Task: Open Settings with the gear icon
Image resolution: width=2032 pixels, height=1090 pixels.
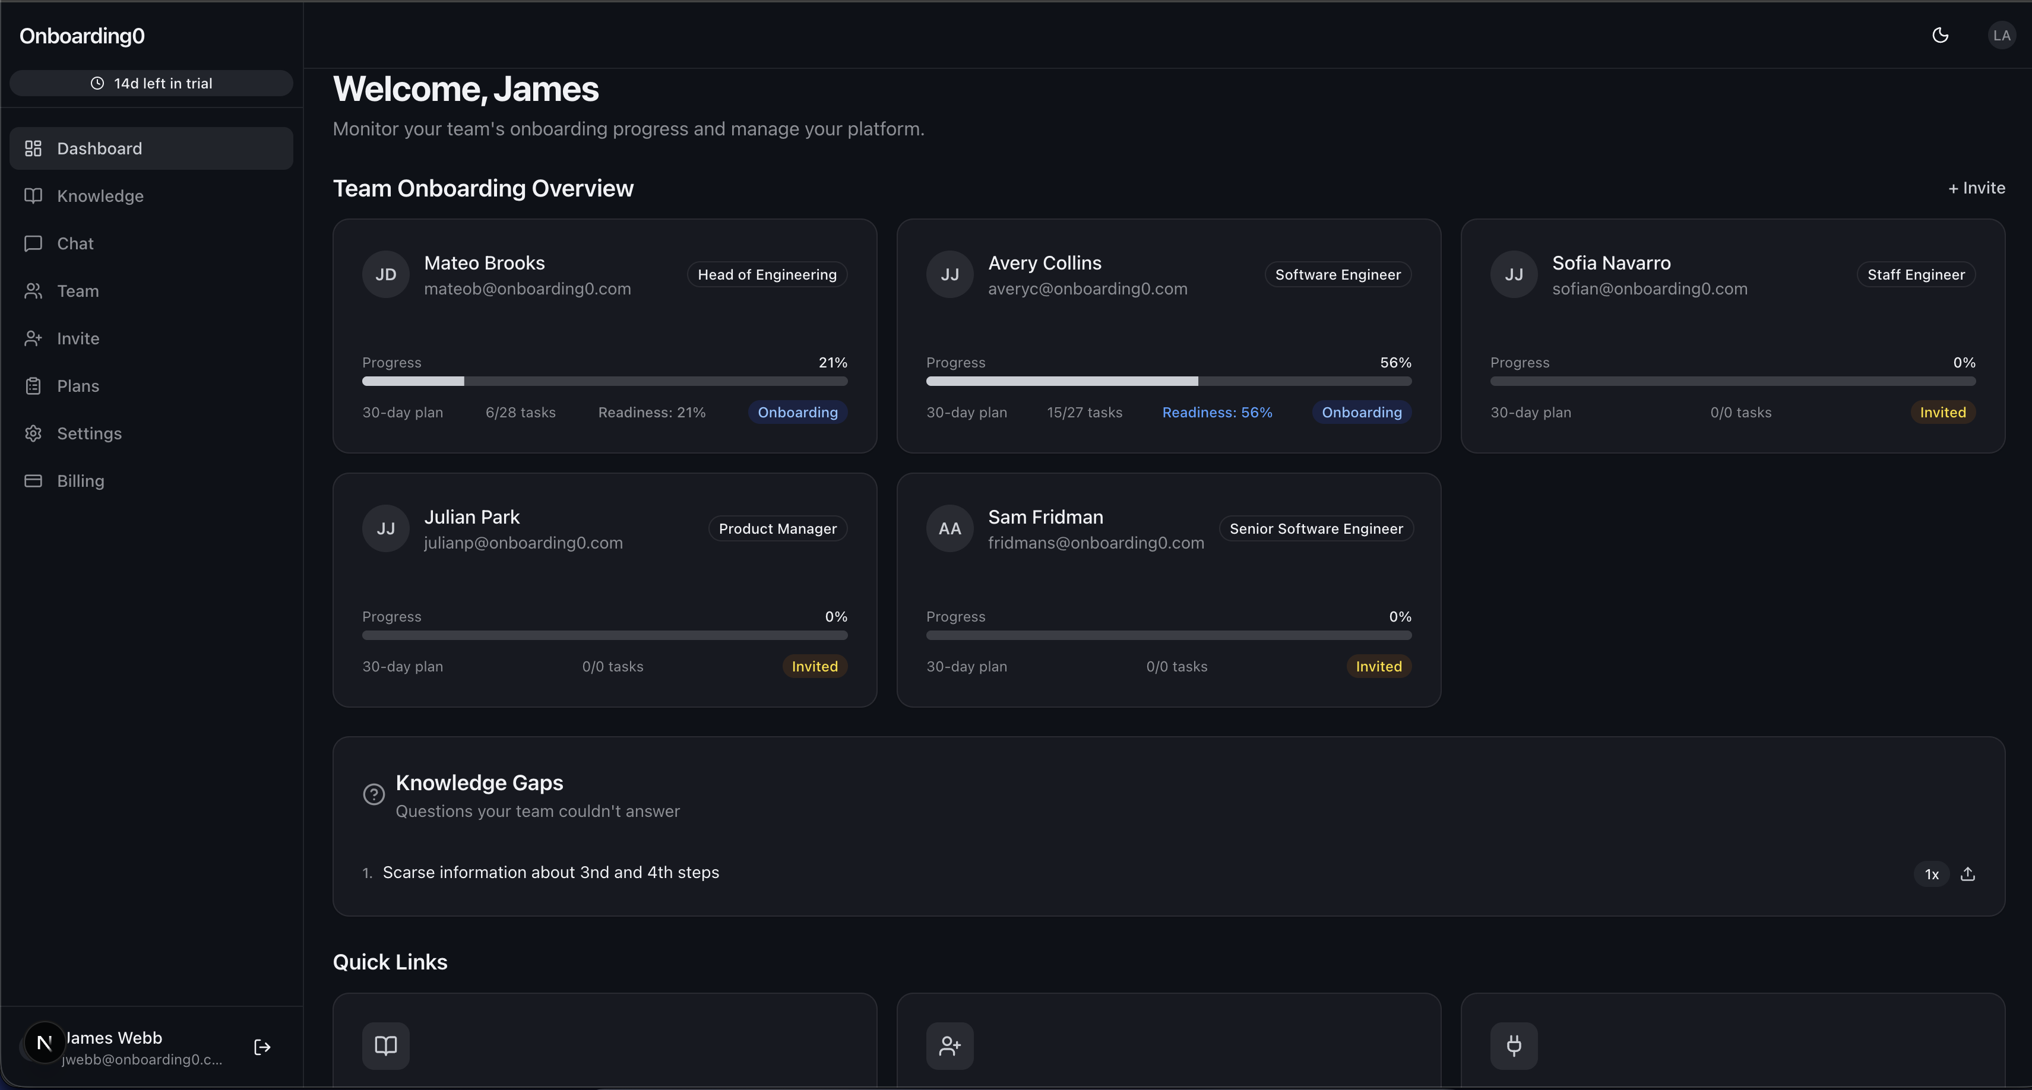Action: (x=33, y=433)
